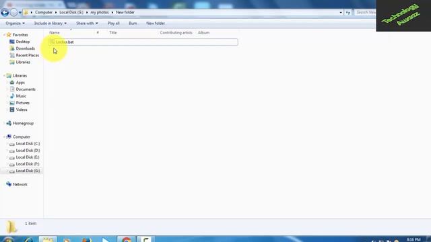The height and width of the screenshot is (242, 431).
Task: Open the Share with menu
Action: click(x=87, y=24)
